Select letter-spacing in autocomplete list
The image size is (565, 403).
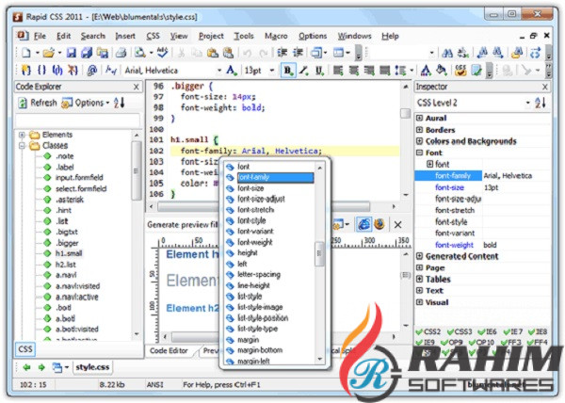click(x=259, y=275)
